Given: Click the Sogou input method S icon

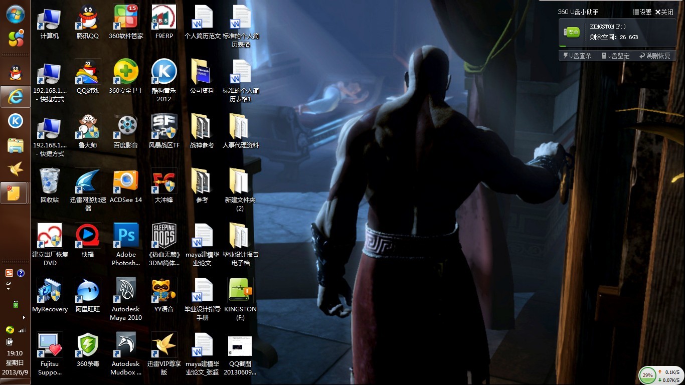Looking at the screenshot, I should (x=9, y=273).
